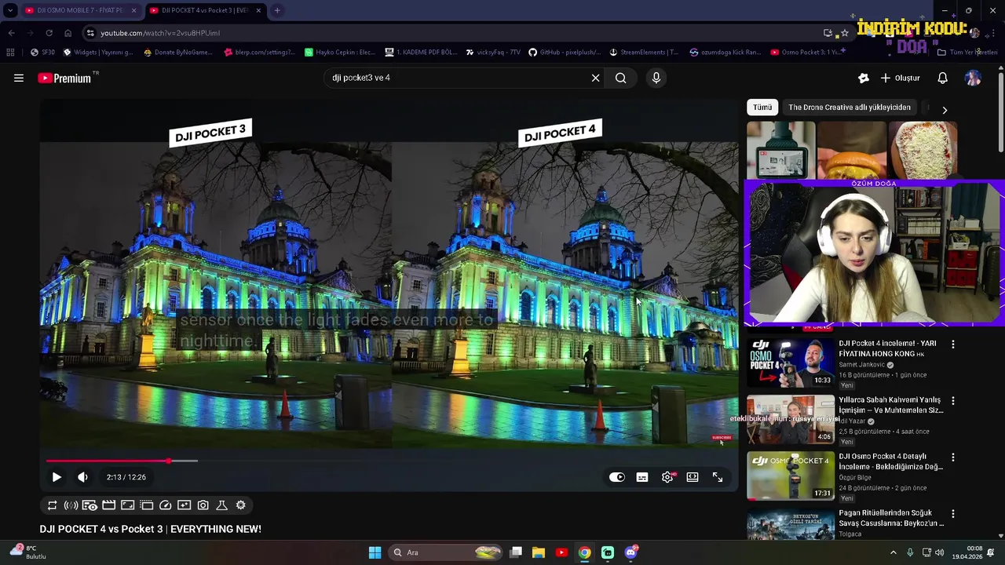The height and width of the screenshot is (565, 1005).
Task: Open the YouTube hamburger guide menu
Action: tap(19, 78)
